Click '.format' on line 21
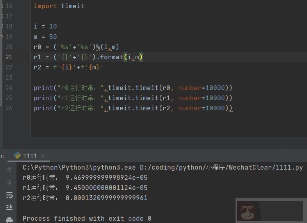The image size is (307, 223). (110, 57)
